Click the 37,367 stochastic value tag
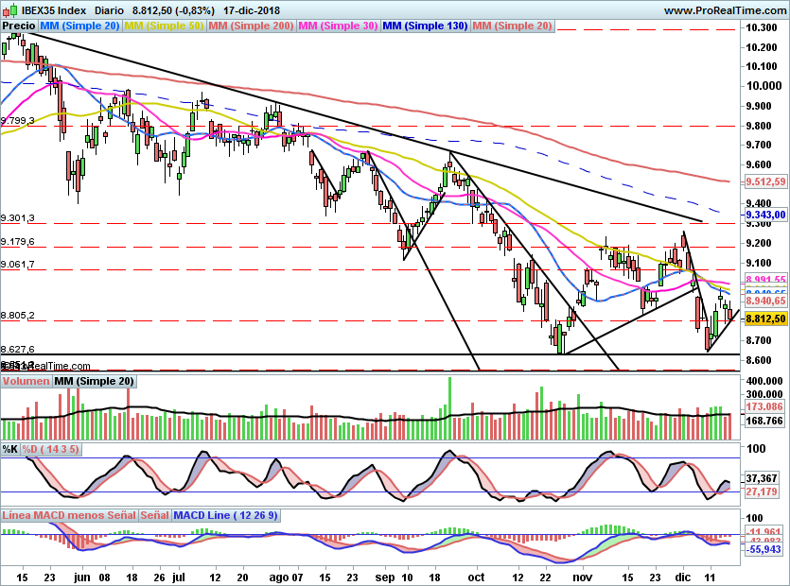 pyautogui.click(x=762, y=478)
